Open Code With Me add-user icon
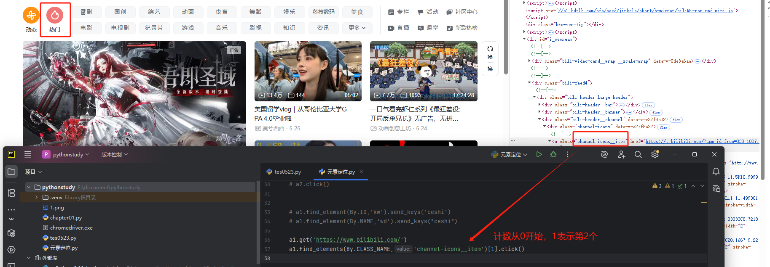Screen dimensions: 770x267 tap(622, 154)
